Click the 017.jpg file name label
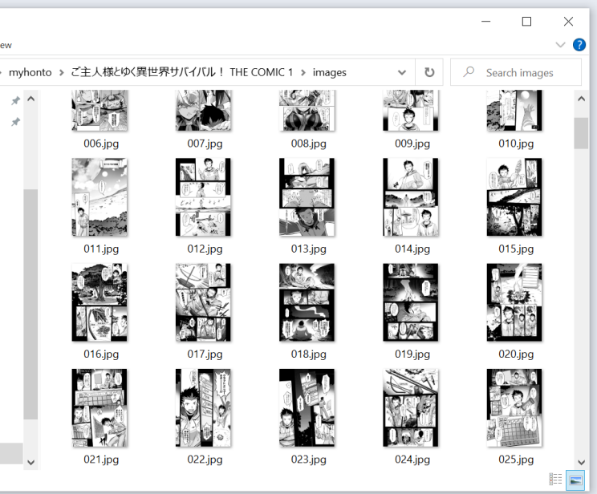The image size is (597, 494). [205, 354]
